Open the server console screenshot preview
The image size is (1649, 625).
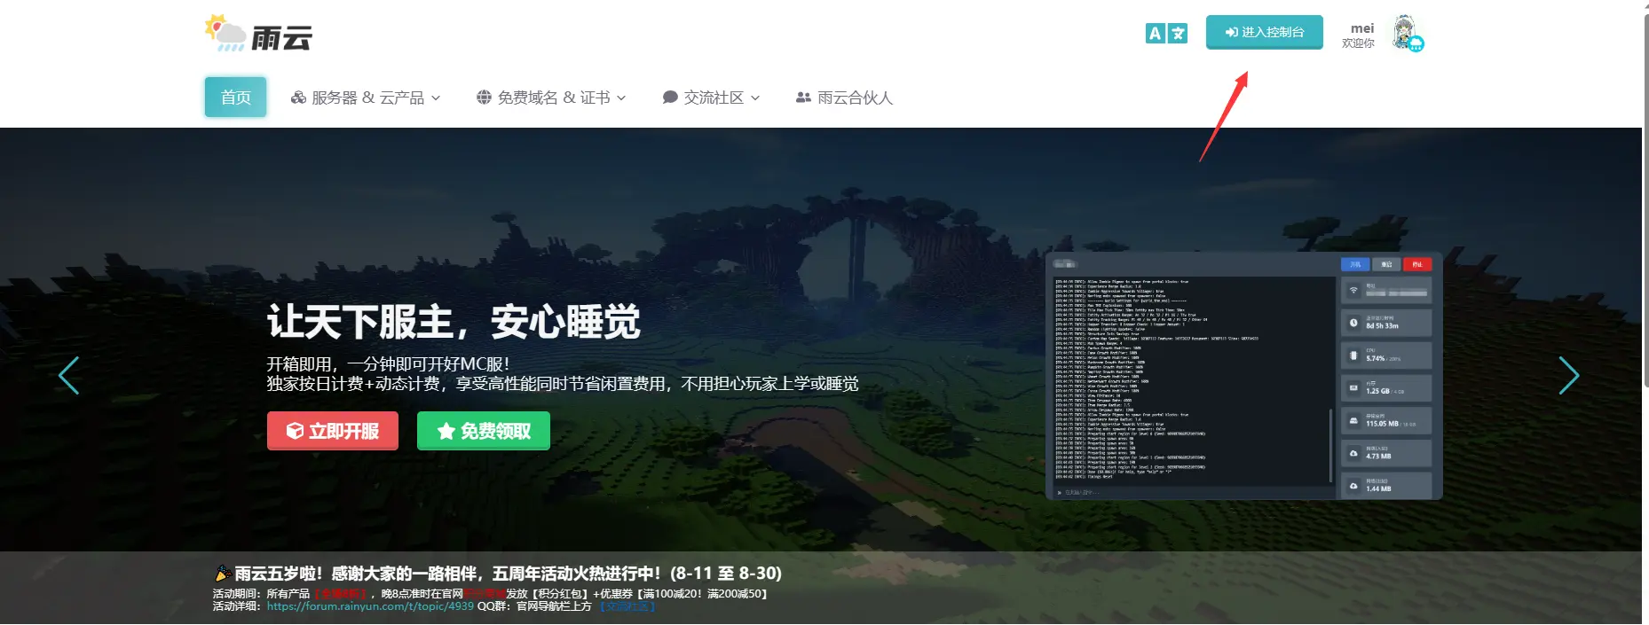coord(1244,376)
